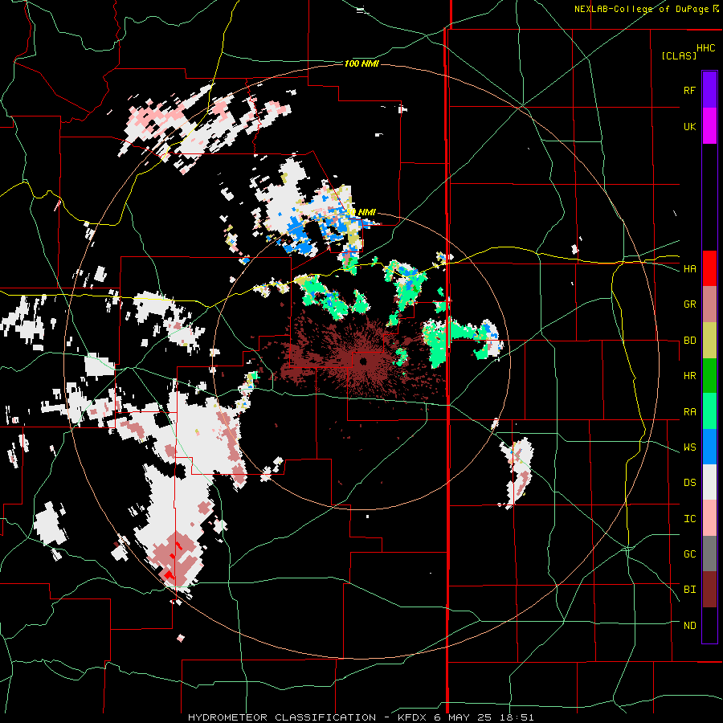Click the BI dark red swatch
The height and width of the screenshot is (723, 723).
pos(709,590)
